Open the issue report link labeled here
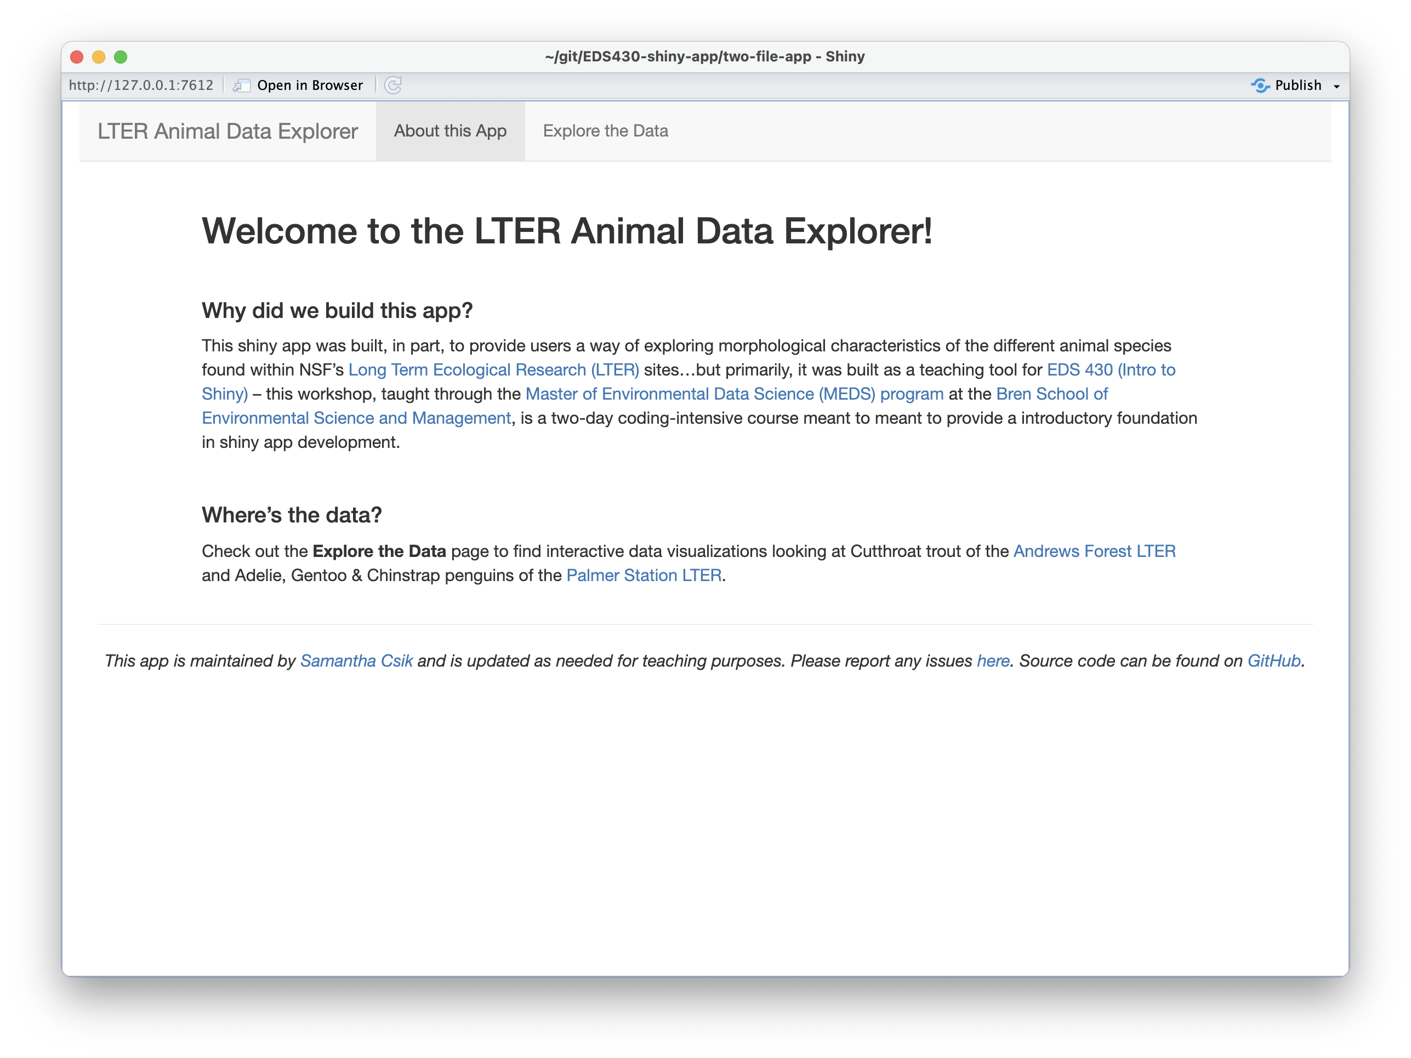Viewport: 1411px width, 1058px height. coord(993,661)
